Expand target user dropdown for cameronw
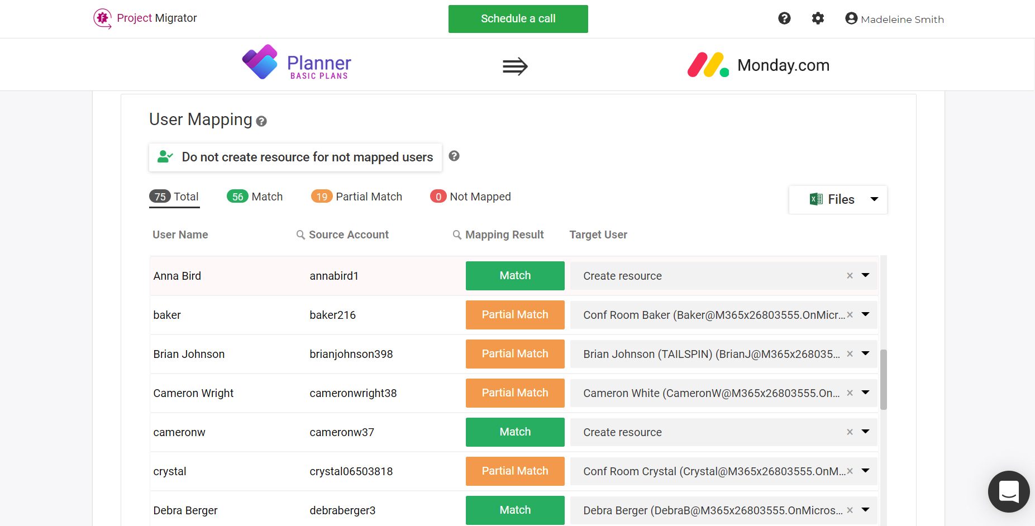1035x526 pixels. 865,432
